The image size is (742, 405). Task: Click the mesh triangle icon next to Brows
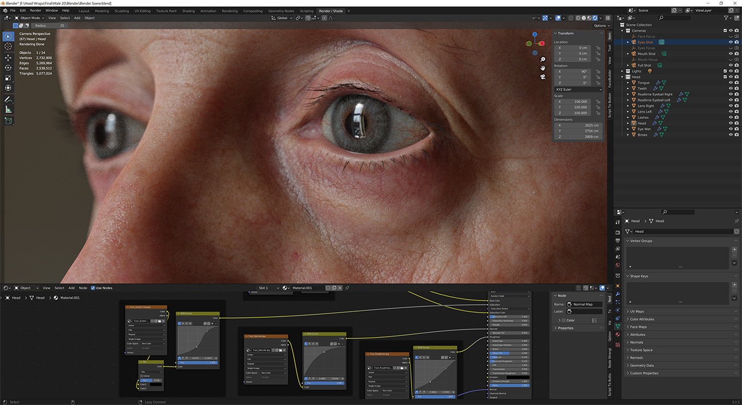[662, 134]
